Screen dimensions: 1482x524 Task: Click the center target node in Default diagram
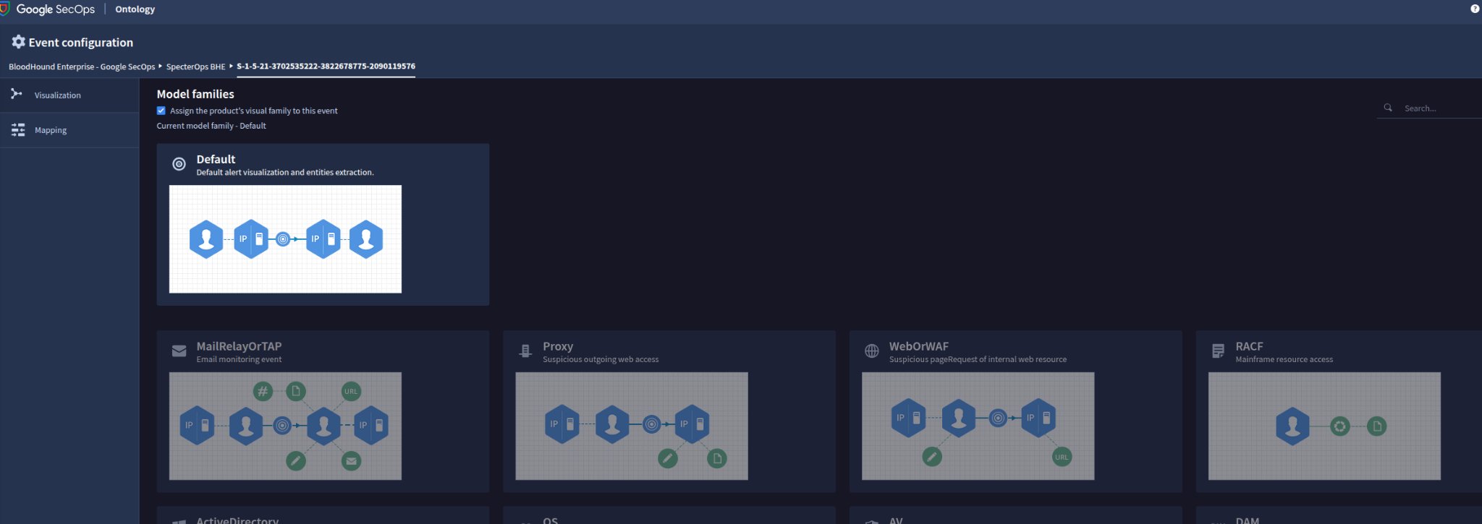tap(283, 239)
